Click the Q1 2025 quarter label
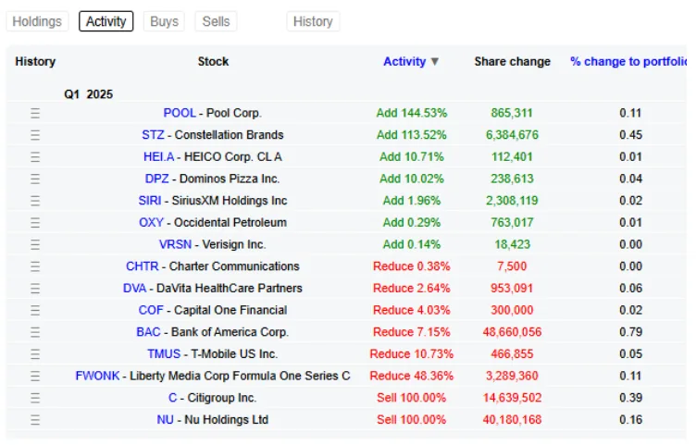Screen dimensions: 696x445 point(88,94)
